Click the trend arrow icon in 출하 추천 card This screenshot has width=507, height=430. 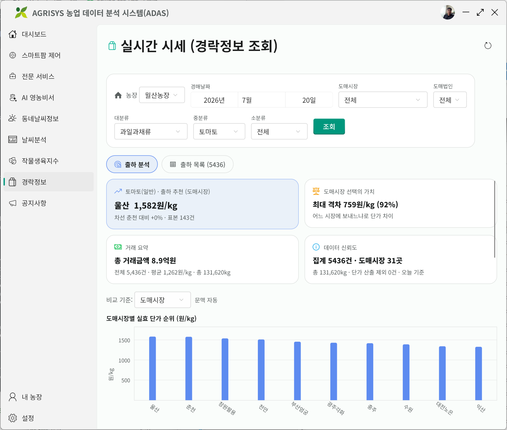coord(118,191)
